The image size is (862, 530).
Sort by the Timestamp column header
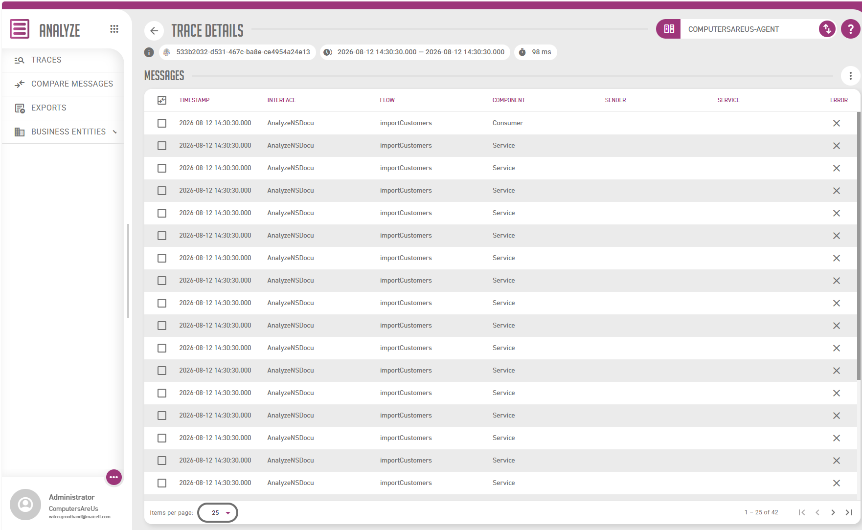point(194,100)
